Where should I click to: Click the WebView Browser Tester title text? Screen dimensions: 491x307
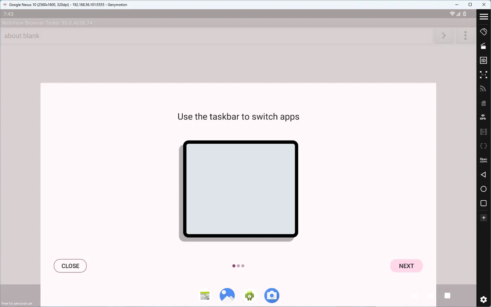click(47, 23)
